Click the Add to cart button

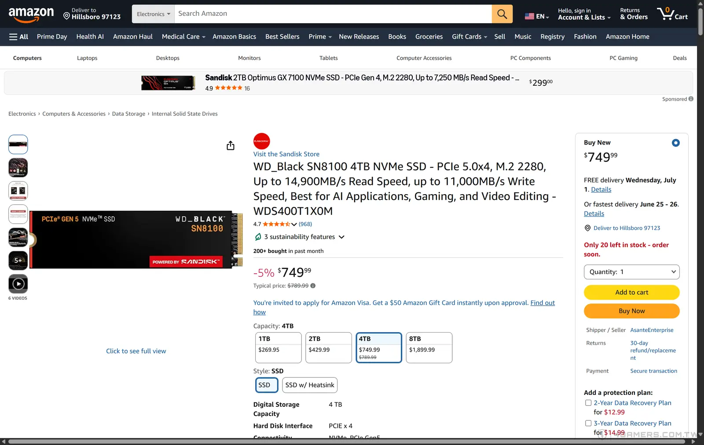(631, 292)
